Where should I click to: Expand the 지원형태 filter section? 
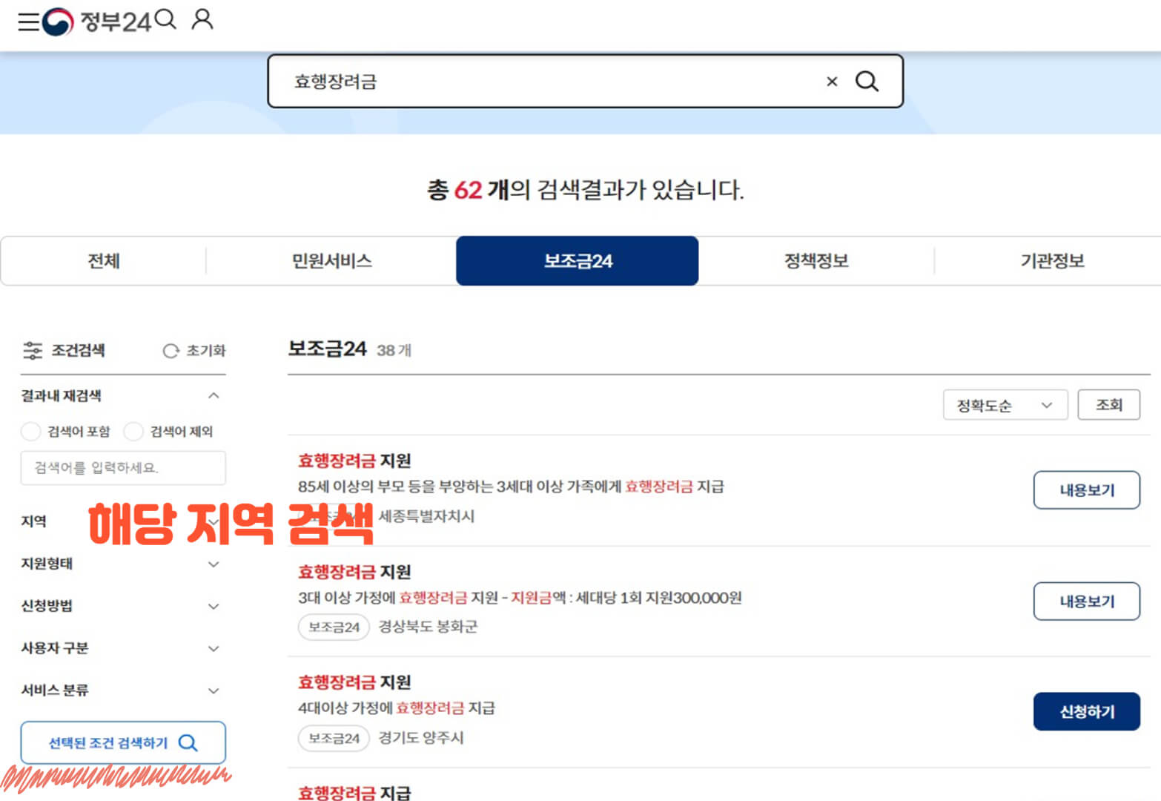(x=214, y=564)
